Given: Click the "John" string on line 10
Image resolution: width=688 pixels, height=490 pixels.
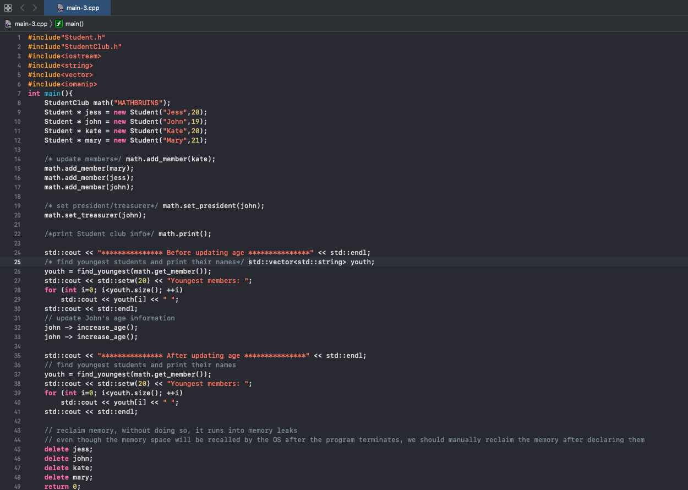Looking at the screenshot, I should tap(175, 122).
